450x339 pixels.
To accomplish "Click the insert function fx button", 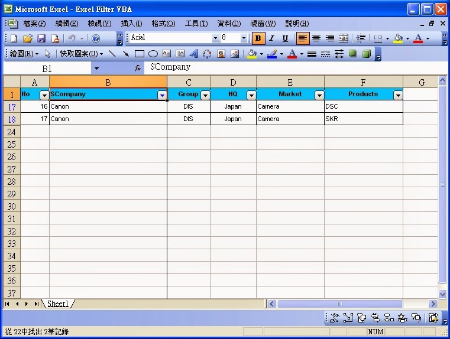I will [138, 68].
